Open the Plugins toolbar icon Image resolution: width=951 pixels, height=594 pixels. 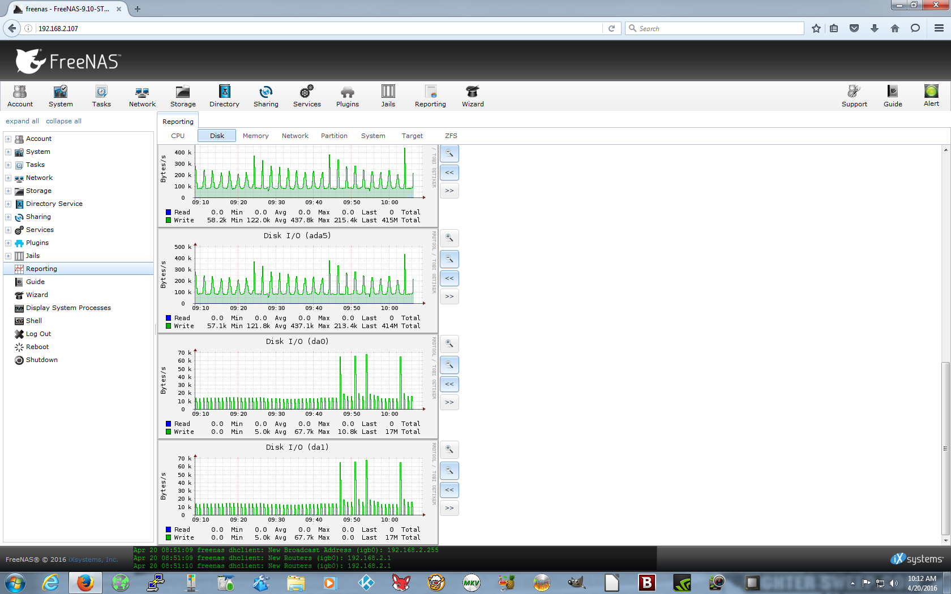click(x=347, y=96)
